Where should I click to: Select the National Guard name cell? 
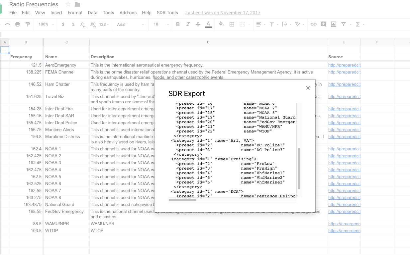(x=67, y=204)
